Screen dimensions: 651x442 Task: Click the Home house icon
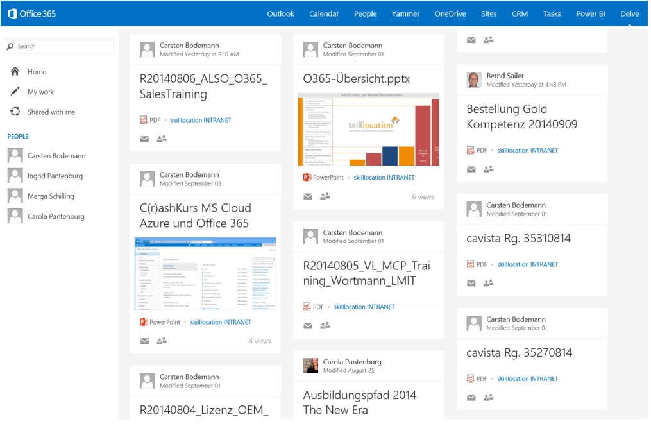click(15, 71)
